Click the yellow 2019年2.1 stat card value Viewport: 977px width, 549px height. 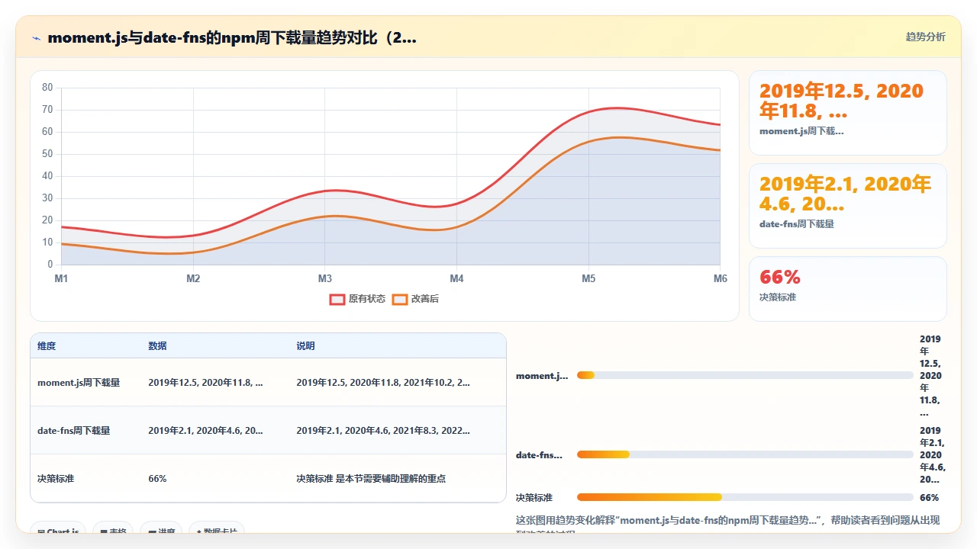(846, 194)
